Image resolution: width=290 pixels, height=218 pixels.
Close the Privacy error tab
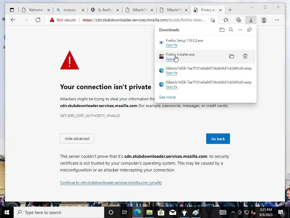220,10
